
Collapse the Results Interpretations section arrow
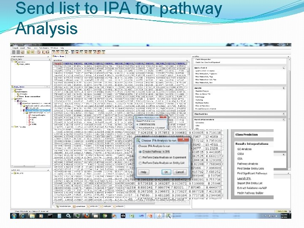click(x=284, y=119)
